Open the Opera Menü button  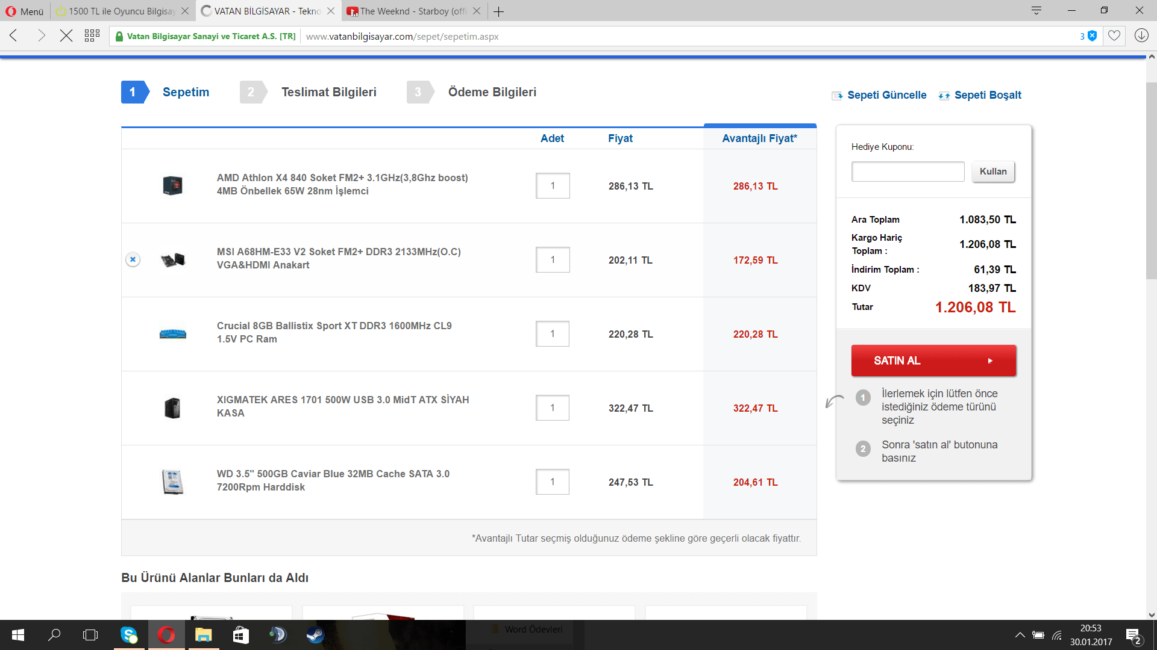click(x=25, y=11)
